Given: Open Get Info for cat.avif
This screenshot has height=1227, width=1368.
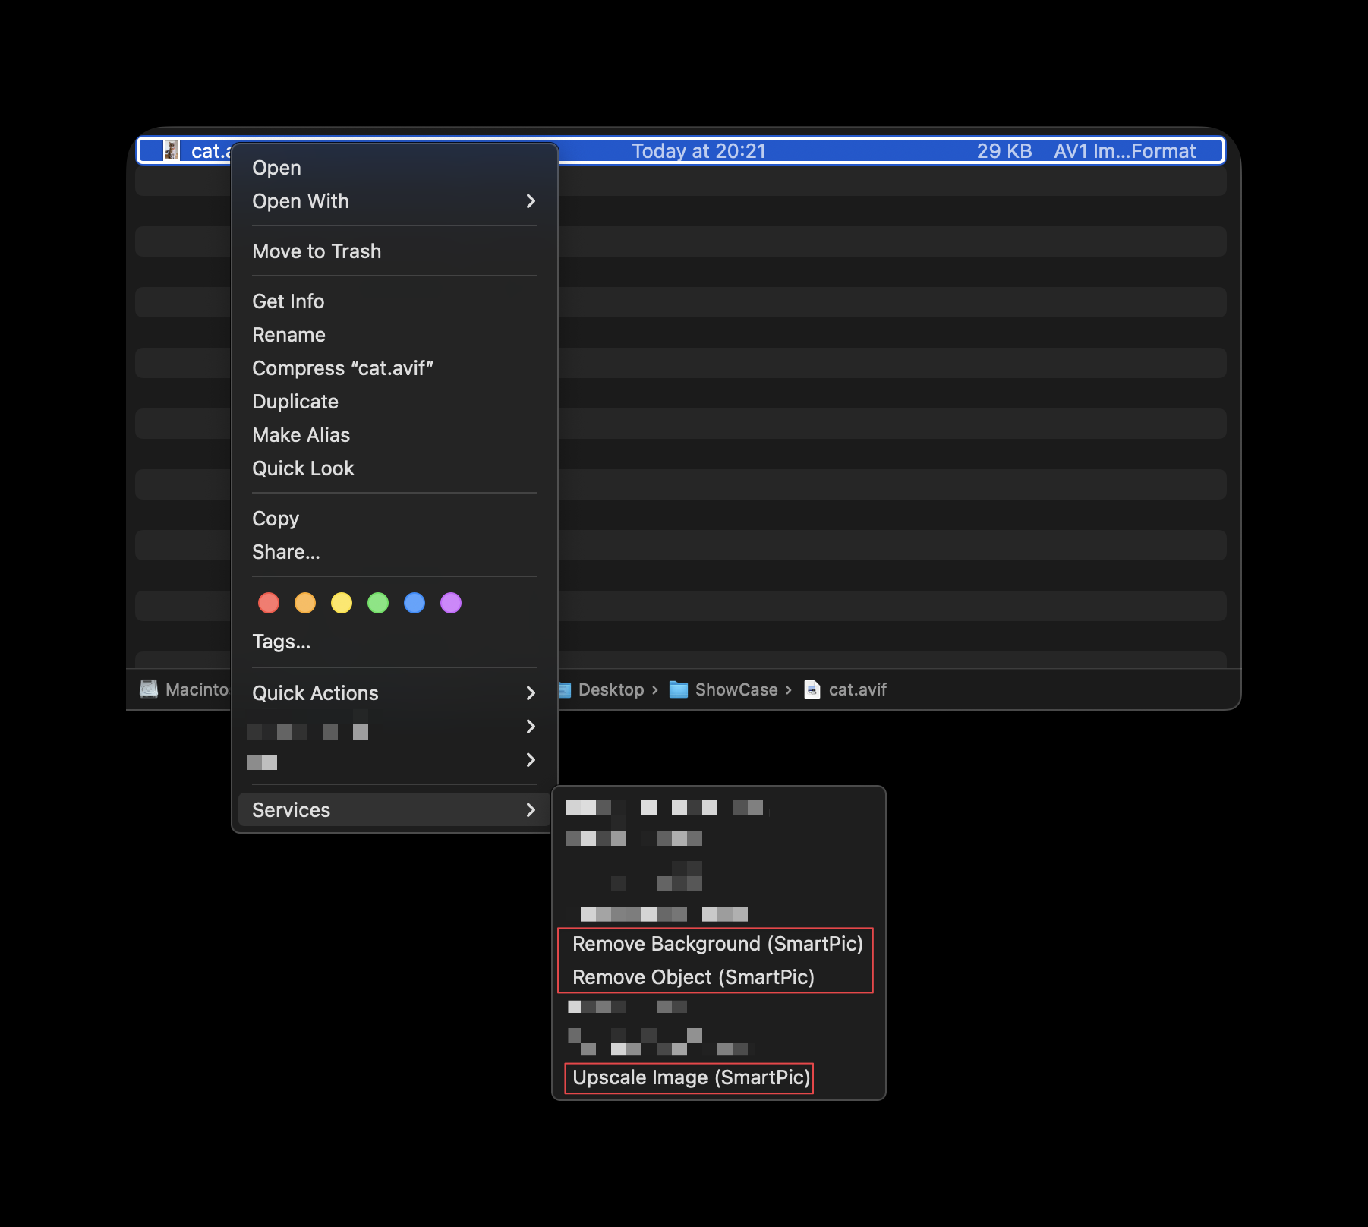Looking at the screenshot, I should click(x=288, y=301).
